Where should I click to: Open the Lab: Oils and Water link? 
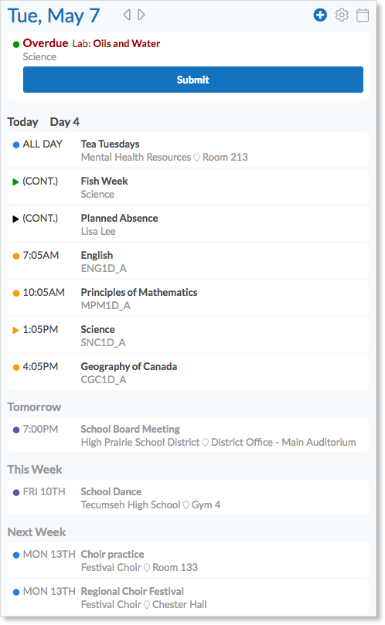[x=116, y=43]
